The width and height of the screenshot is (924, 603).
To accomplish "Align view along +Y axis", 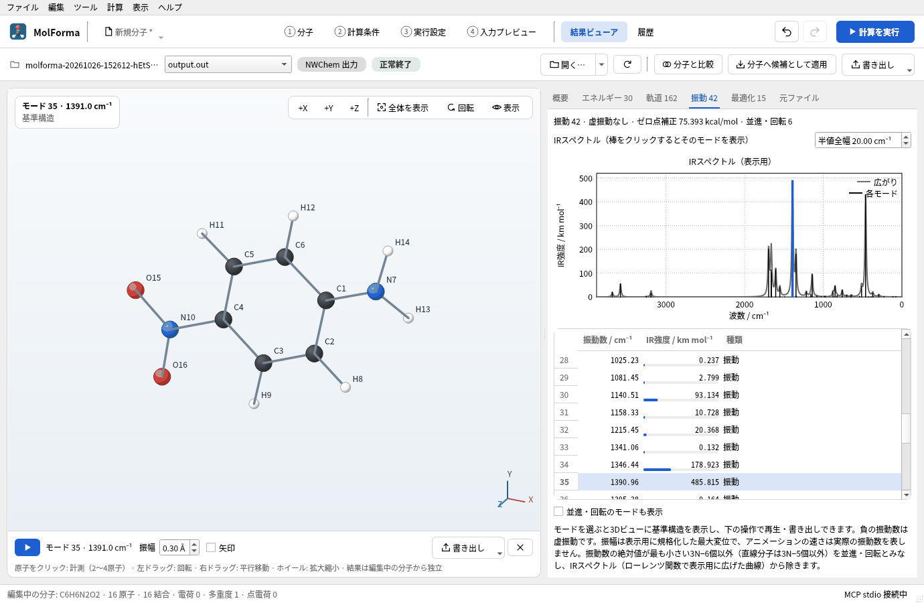I will tap(329, 108).
